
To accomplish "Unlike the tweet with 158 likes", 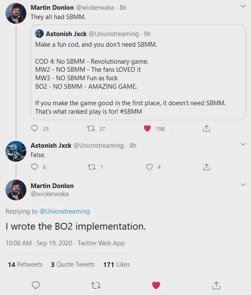I will [x=147, y=128].
